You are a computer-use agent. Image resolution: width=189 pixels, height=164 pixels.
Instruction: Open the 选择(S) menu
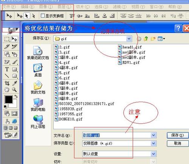[101, 7]
